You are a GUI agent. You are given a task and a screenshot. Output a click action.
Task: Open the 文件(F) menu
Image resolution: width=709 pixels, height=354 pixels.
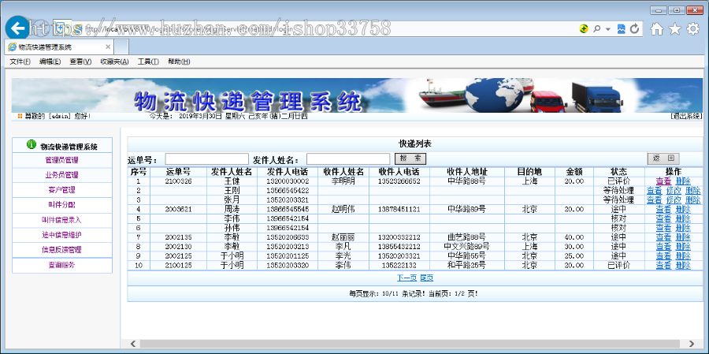20,61
